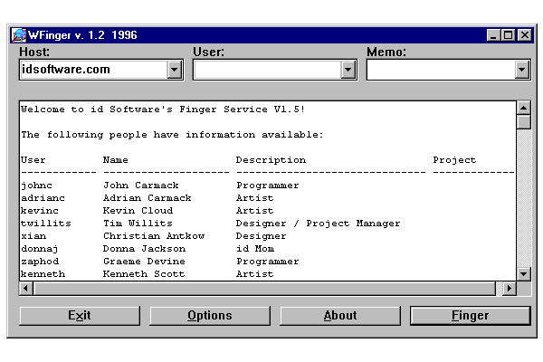The width and height of the screenshot is (543, 362).
Task: Click the vertical scrollbar thumb
Action: [x=523, y=122]
